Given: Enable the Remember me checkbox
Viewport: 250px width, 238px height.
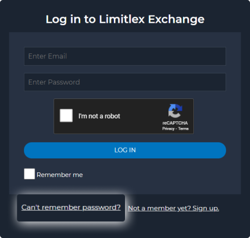Looking at the screenshot, I should tap(29, 174).
